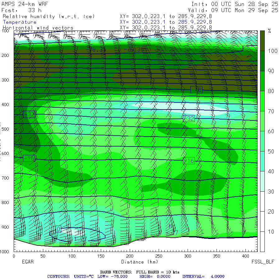The width and height of the screenshot is (280, 280).
Task: Select the left '-16' contour label
Action: [x=29, y=158]
